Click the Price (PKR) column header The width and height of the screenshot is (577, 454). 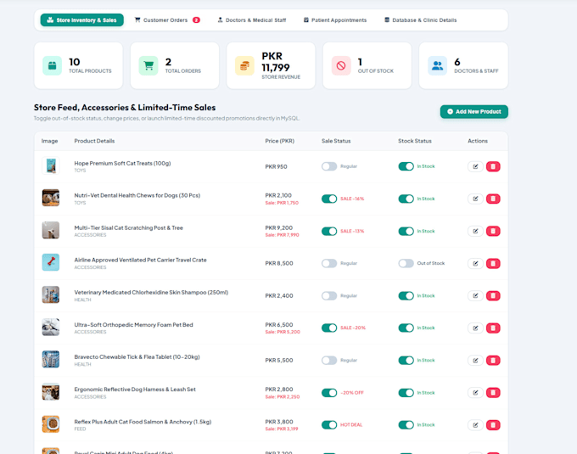tap(280, 141)
